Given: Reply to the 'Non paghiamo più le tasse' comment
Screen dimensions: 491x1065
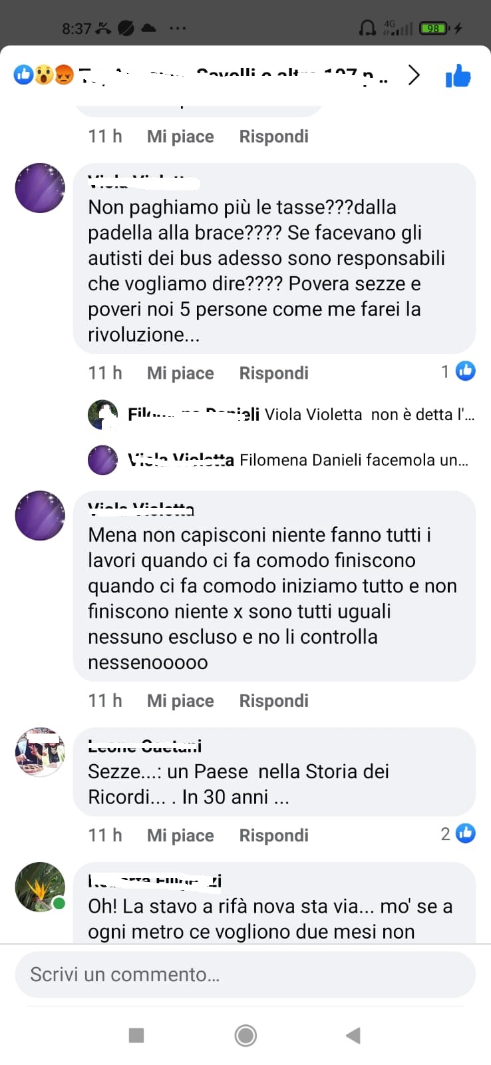Looking at the screenshot, I should (273, 373).
